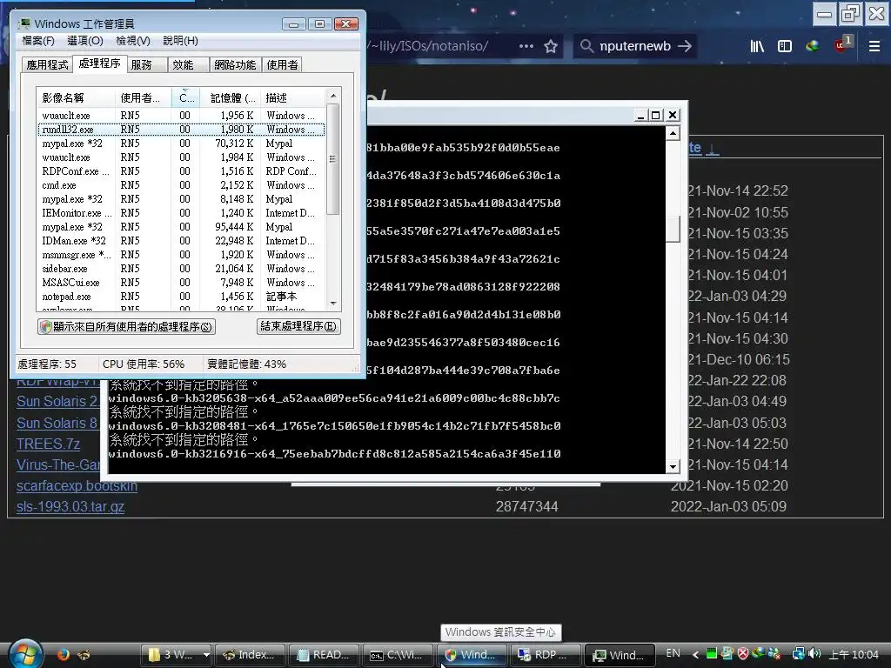Click the green tray monitor icon
This screenshot has height=668, width=891.
711,654
